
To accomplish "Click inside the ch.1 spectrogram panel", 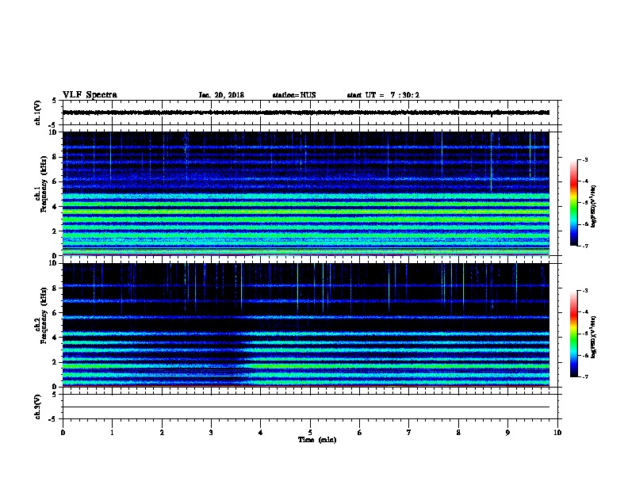I will click(x=306, y=193).
